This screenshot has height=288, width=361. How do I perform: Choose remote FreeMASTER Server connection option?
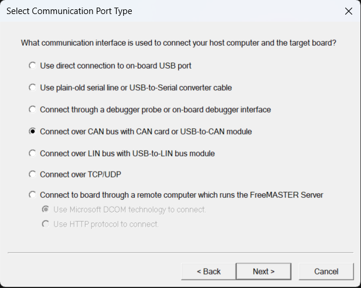32,195
